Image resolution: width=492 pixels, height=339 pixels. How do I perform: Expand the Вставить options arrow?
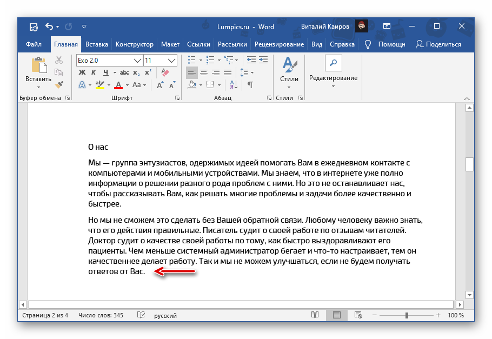(38, 87)
